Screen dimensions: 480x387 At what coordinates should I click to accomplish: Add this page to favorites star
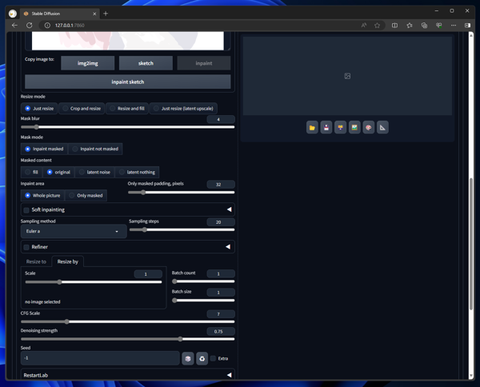(377, 26)
